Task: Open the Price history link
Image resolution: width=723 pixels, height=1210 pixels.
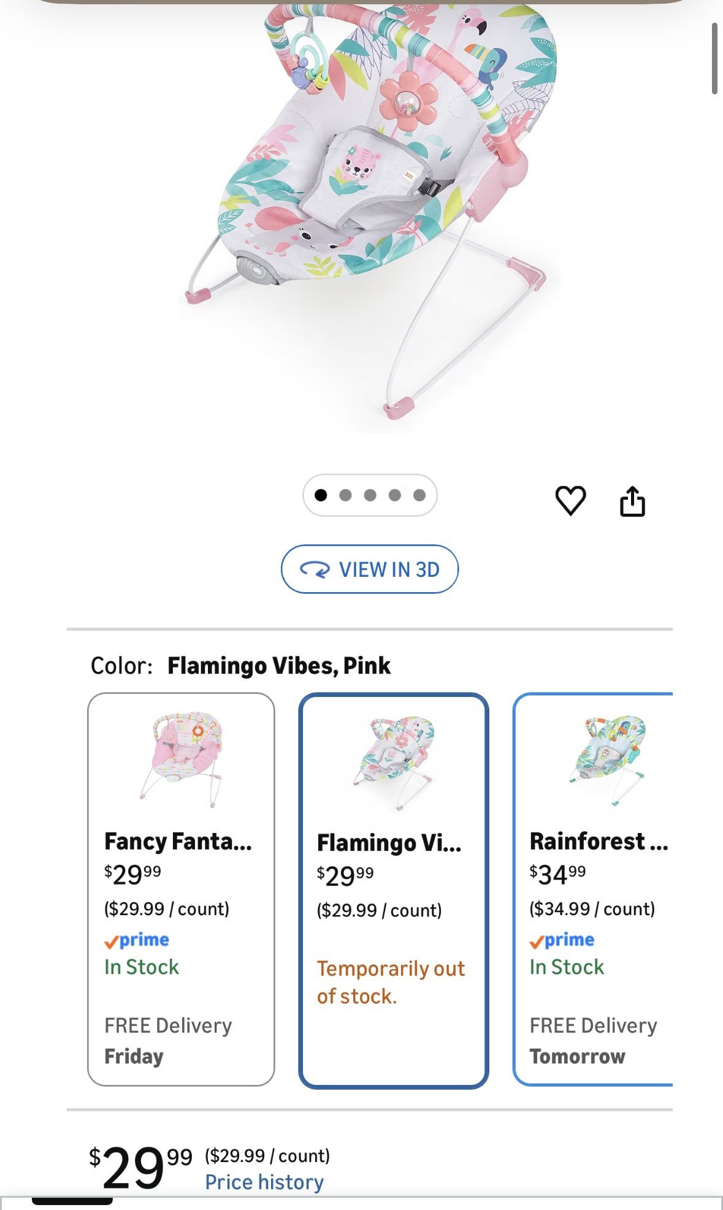Action: click(x=264, y=1182)
